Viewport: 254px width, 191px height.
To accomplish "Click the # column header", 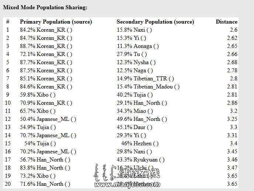I will tap(8, 22).
